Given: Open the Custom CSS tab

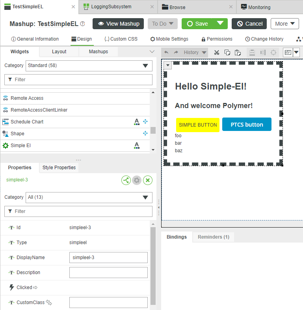Looking at the screenshot, I should point(121,39).
